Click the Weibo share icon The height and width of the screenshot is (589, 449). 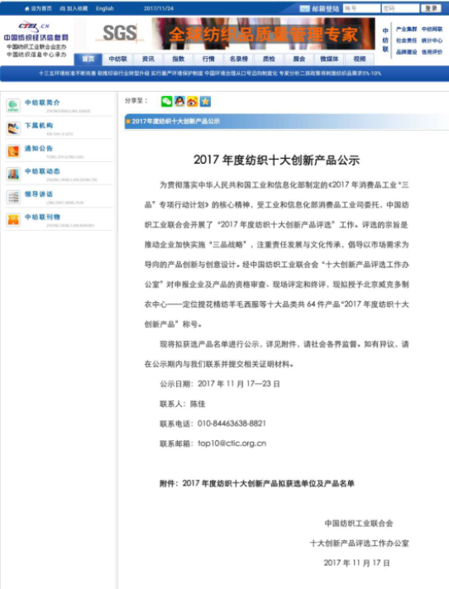click(x=192, y=102)
